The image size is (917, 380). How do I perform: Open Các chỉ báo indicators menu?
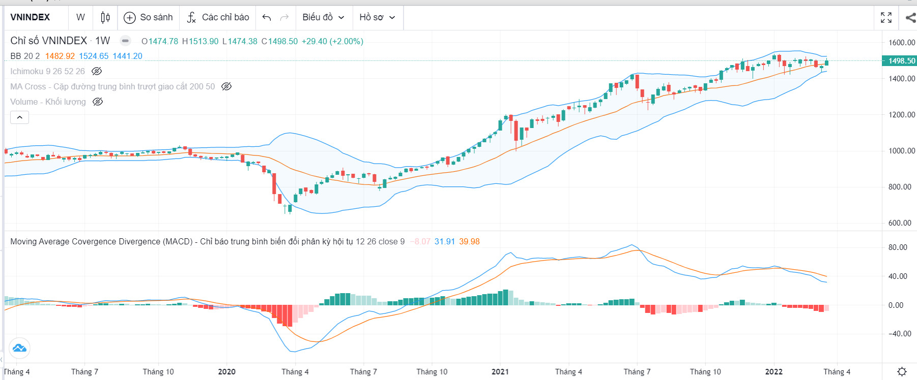[x=218, y=17]
